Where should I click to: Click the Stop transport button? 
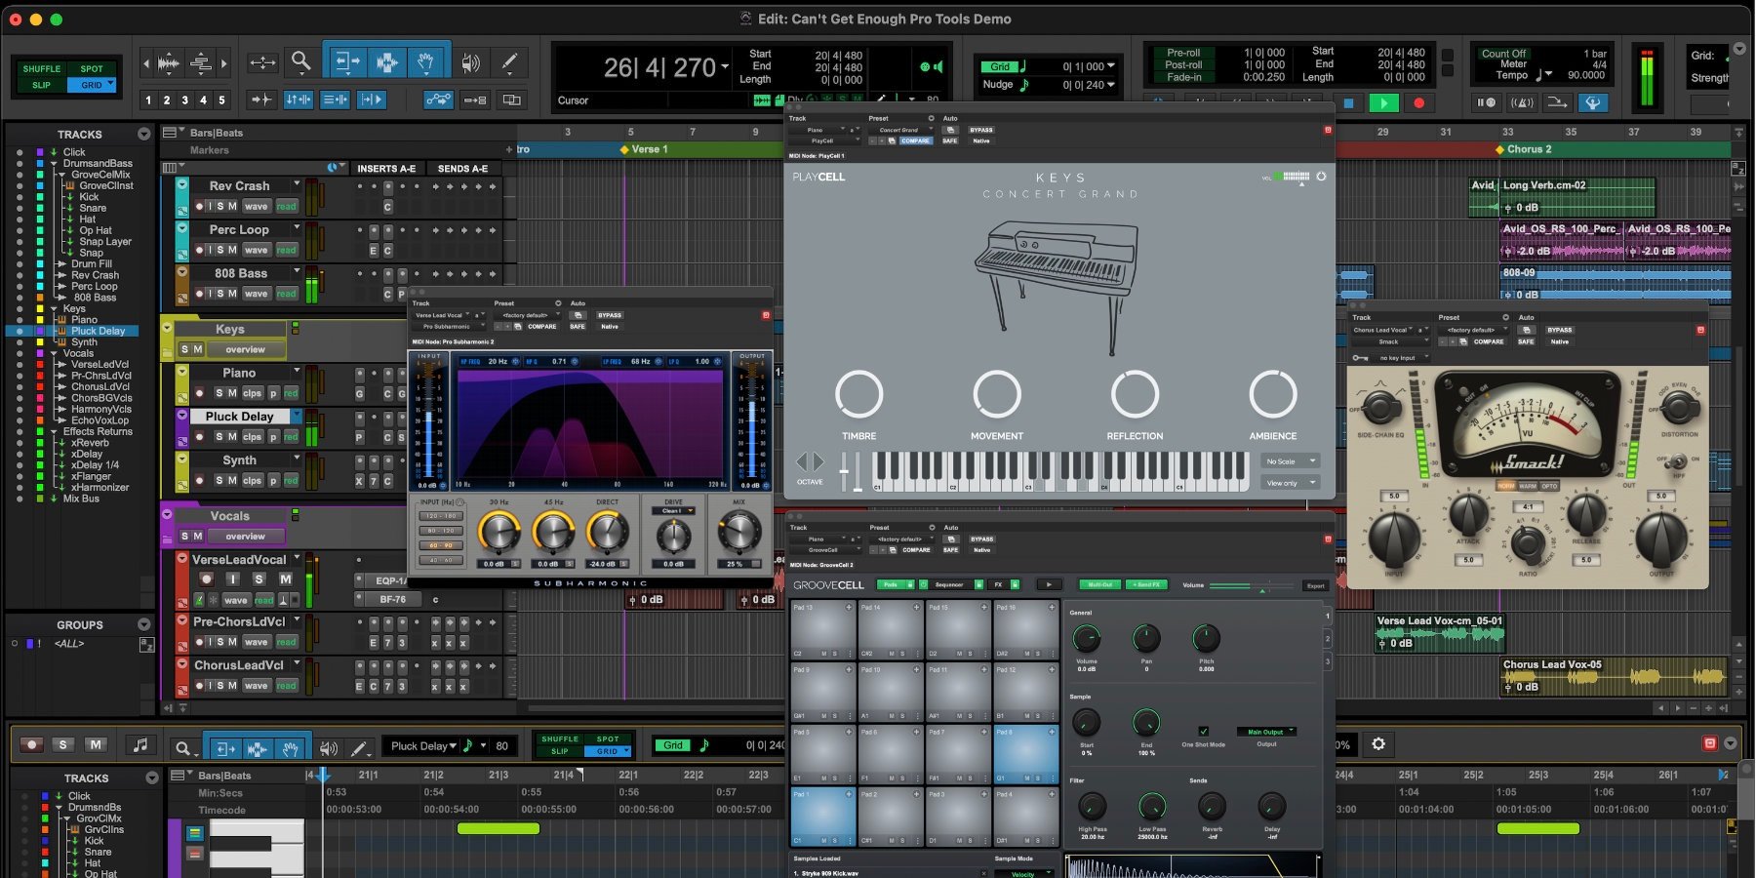tap(1349, 102)
